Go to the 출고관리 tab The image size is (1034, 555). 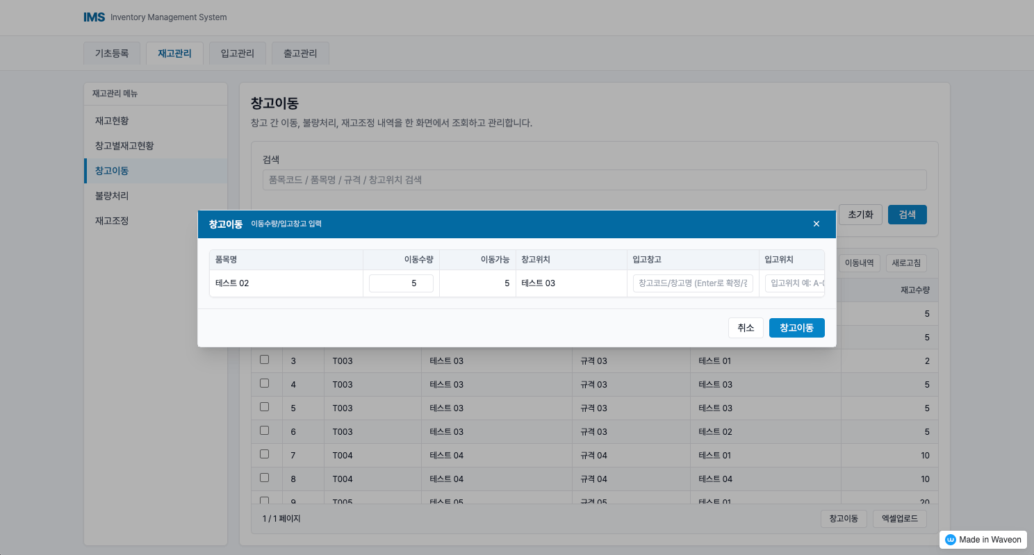tap(300, 53)
